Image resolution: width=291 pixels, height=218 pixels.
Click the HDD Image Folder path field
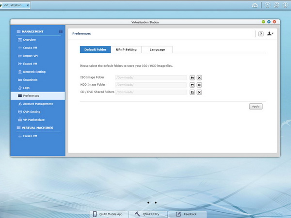(x=151, y=85)
